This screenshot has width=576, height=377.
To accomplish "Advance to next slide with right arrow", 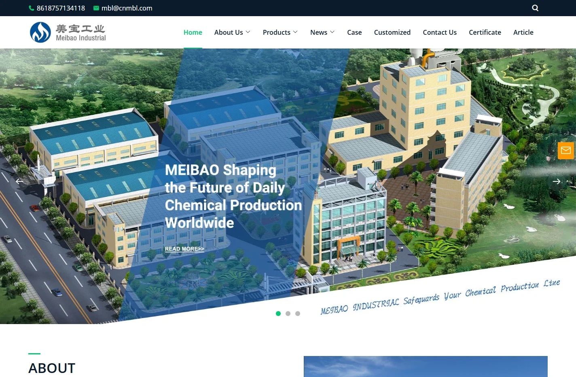I will tap(557, 181).
